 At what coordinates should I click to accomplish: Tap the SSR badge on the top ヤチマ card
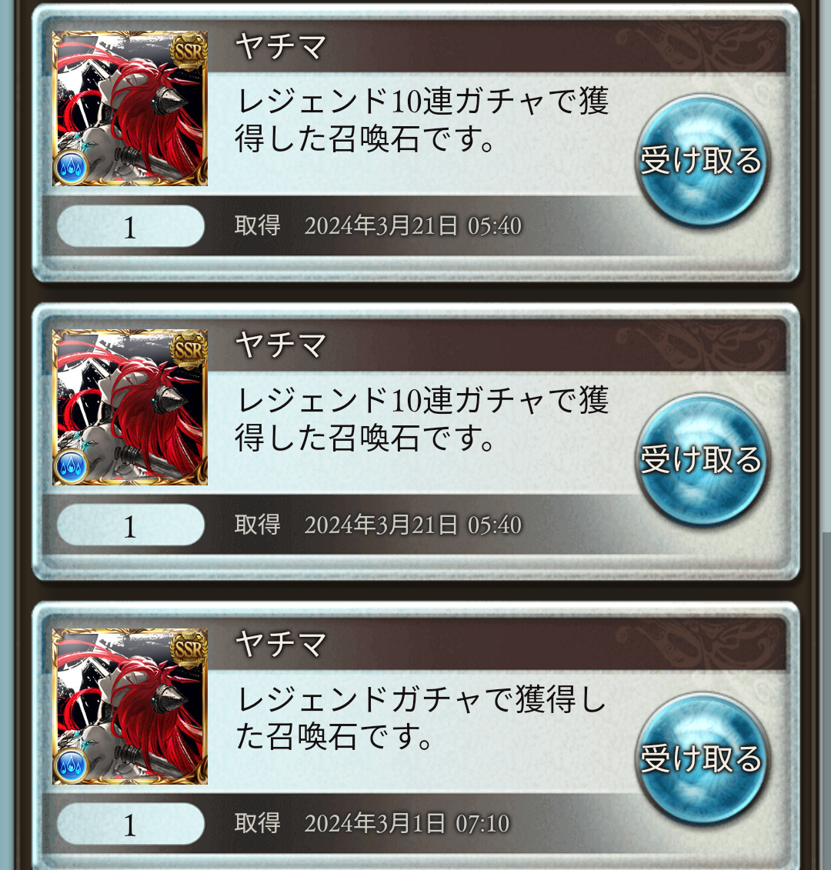pyautogui.click(x=189, y=52)
